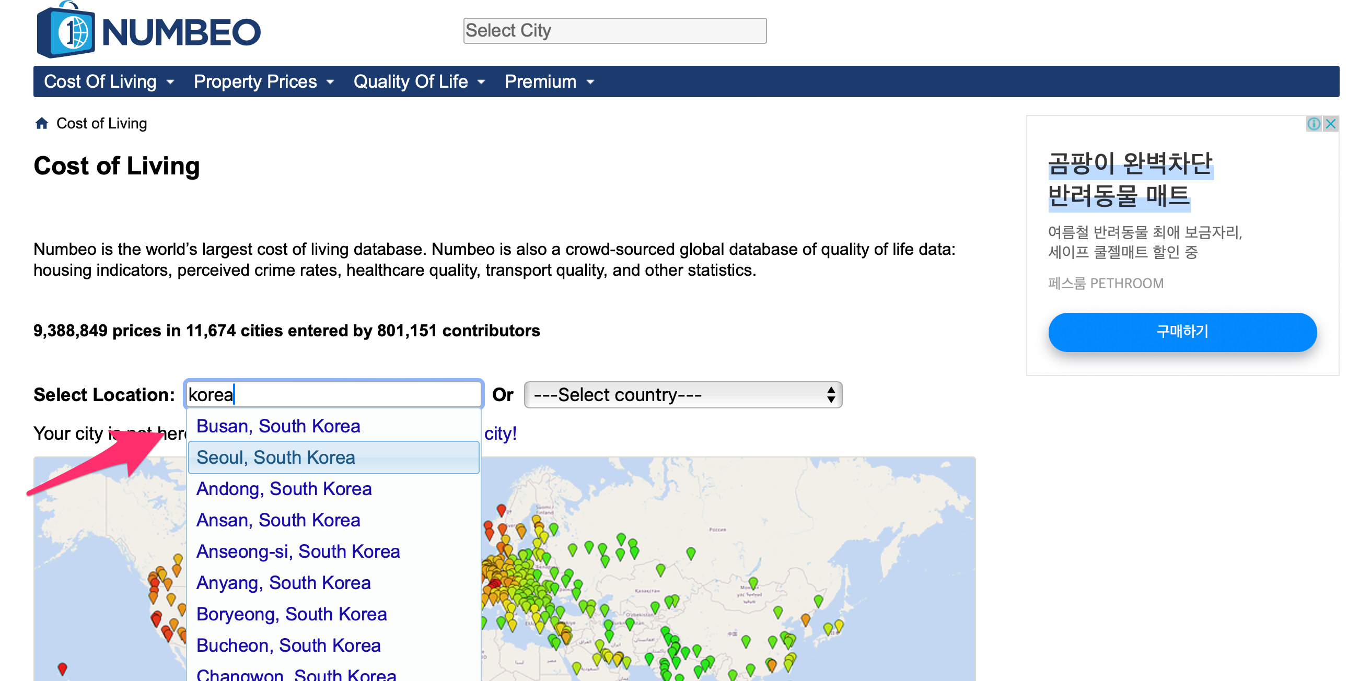The image size is (1371, 681).
Task: Click the NUMBEO wordmark text
Action: 181,32
